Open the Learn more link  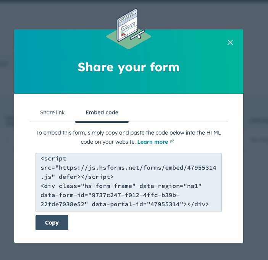coord(153,142)
